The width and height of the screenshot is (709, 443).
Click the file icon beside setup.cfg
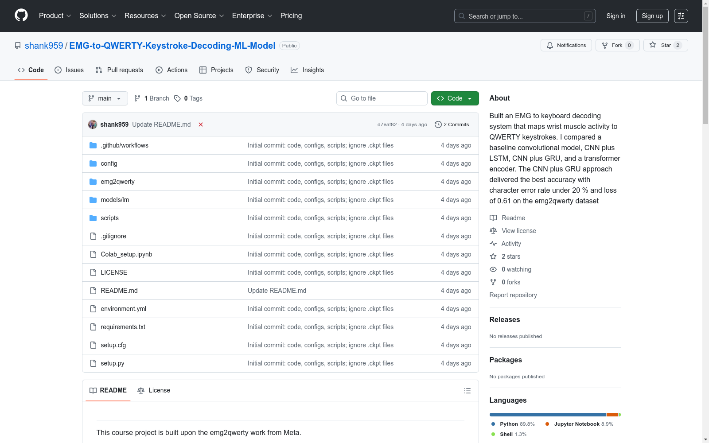[93, 345]
